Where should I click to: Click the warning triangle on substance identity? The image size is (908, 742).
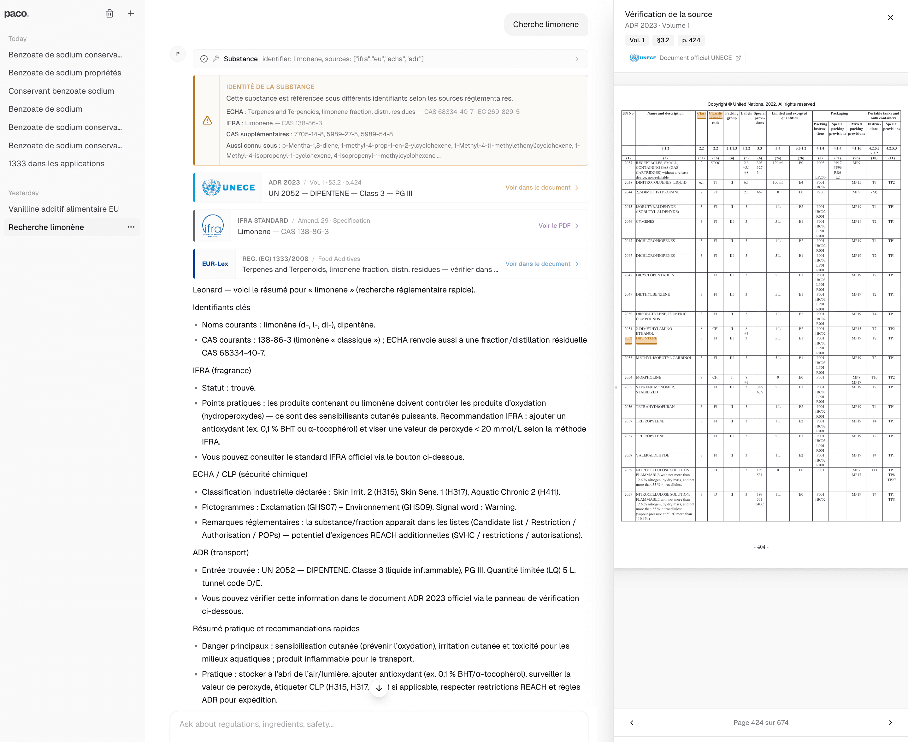pos(207,121)
